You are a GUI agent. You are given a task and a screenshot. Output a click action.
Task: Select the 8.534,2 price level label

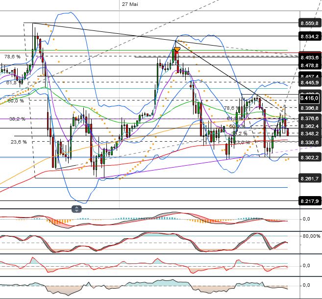click(x=310, y=37)
